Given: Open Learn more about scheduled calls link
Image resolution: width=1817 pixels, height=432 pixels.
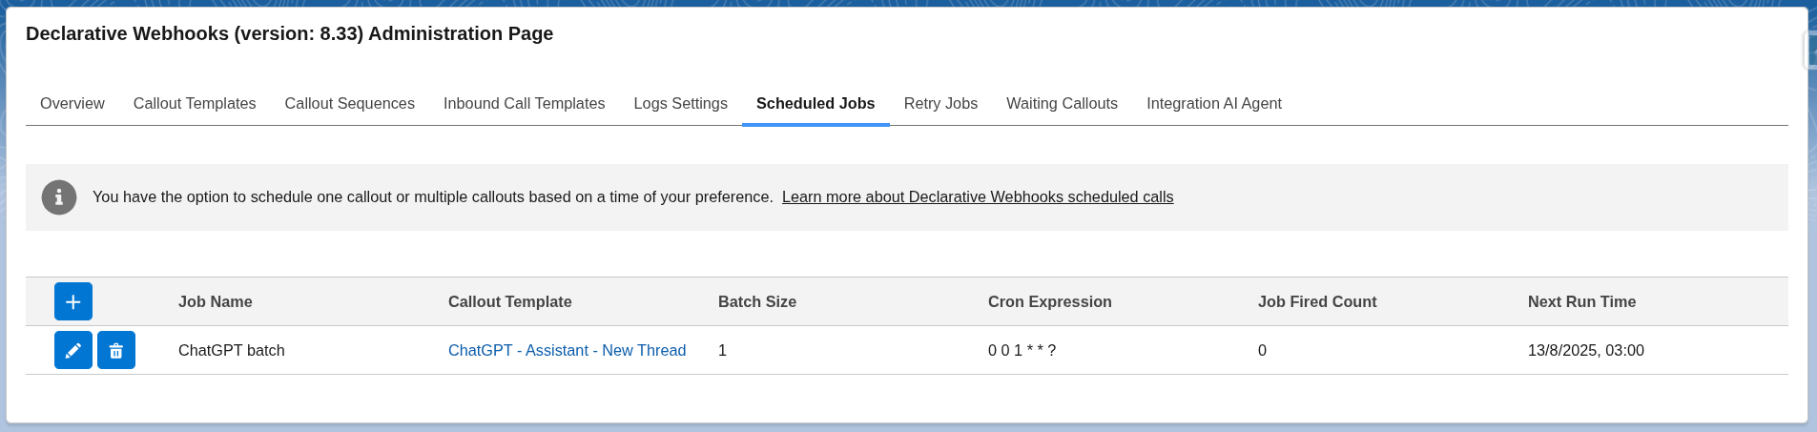Looking at the screenshot, I should click(978, 197).
